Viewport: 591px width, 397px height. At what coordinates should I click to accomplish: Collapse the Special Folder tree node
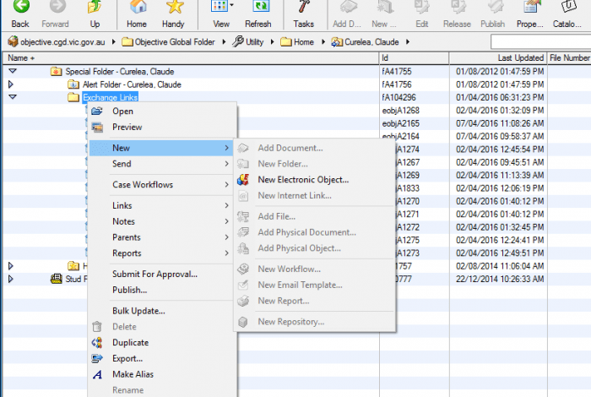click(12, 72)
